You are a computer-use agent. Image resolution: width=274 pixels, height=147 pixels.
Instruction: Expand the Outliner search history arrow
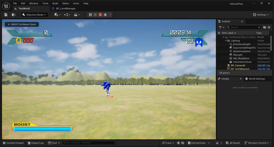[x=259, y=27]
